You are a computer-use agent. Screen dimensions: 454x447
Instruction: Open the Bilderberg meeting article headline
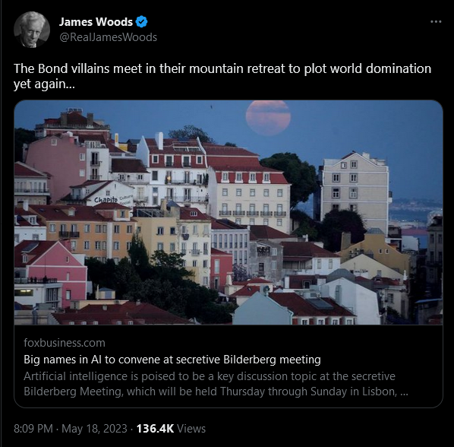click(172, 360)
